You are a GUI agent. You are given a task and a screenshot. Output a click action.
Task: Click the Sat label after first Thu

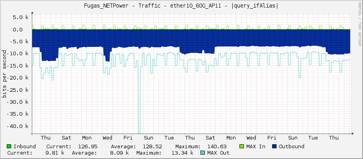click(67, 138)
